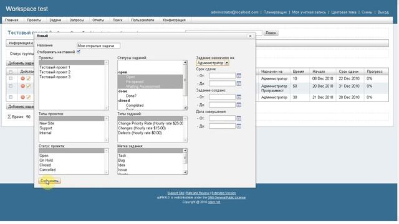399x224 pixels.
Task: Open calendar for 'Срок сдачи' От date
Action: (x=239, y=76)
